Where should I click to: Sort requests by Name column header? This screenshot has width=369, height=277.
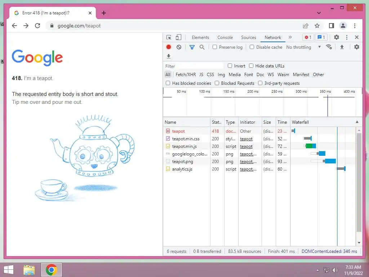pos(187,122)
